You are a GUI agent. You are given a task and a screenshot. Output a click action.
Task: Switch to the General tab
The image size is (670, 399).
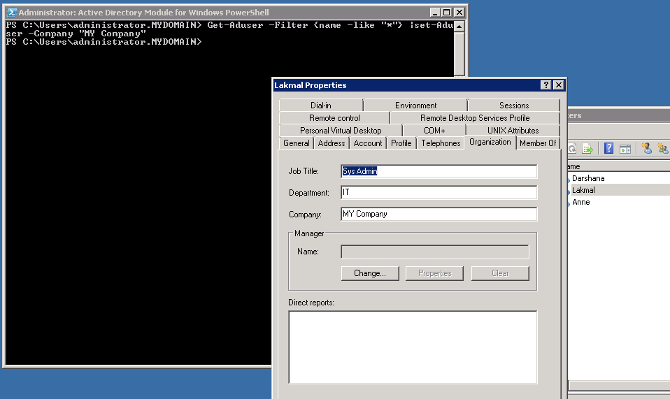tap(296, 143)
